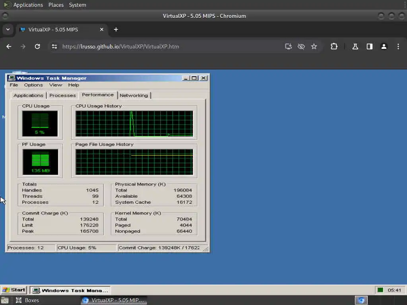The image size is (407, 305).
Task: Open Chrome Labs flask icon
Action: point(355,46)
